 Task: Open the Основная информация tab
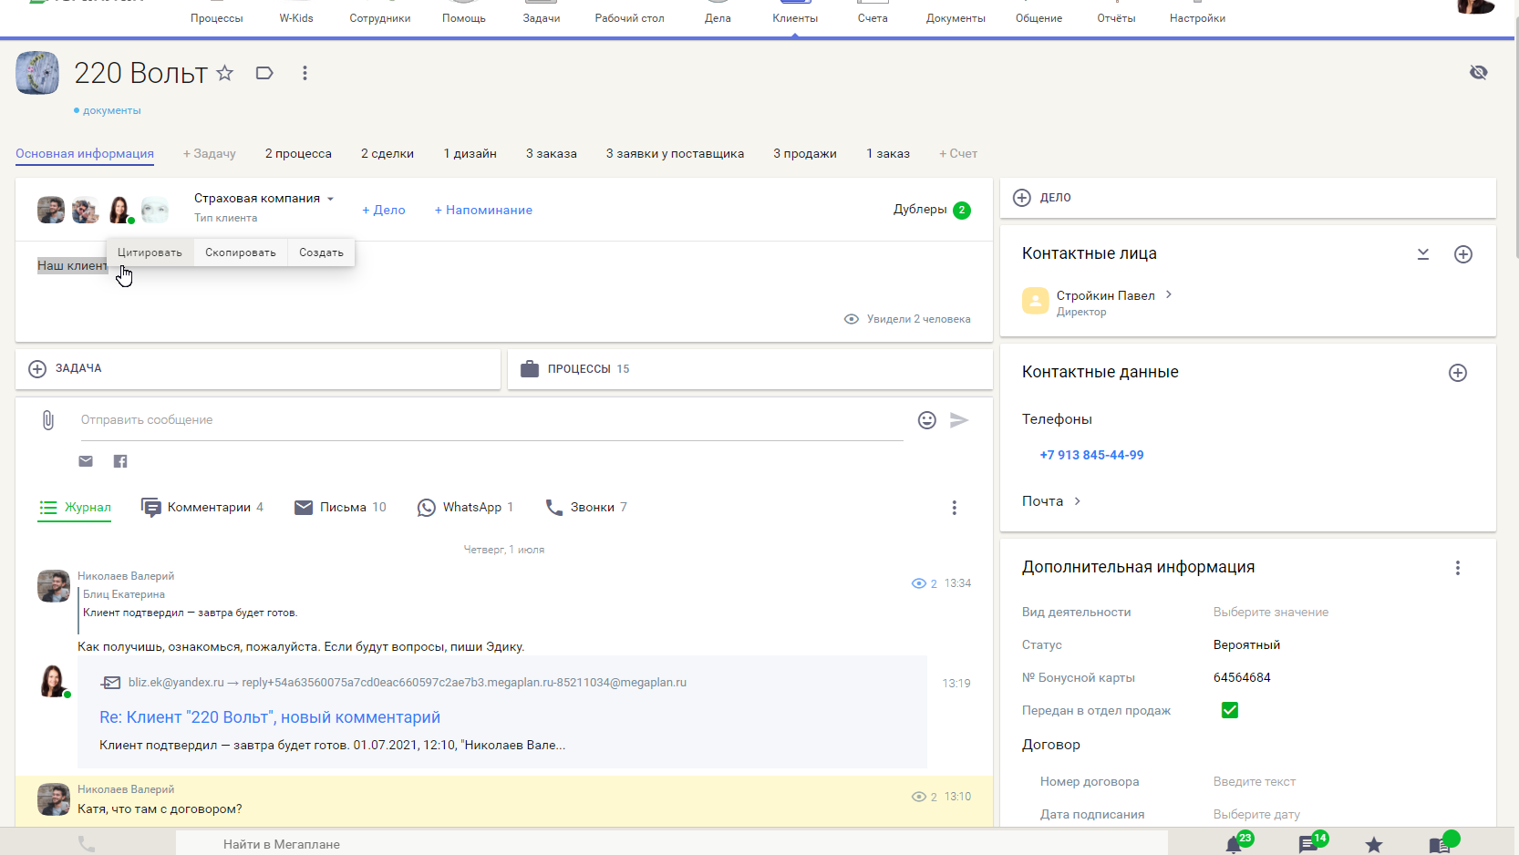[85, 154]
